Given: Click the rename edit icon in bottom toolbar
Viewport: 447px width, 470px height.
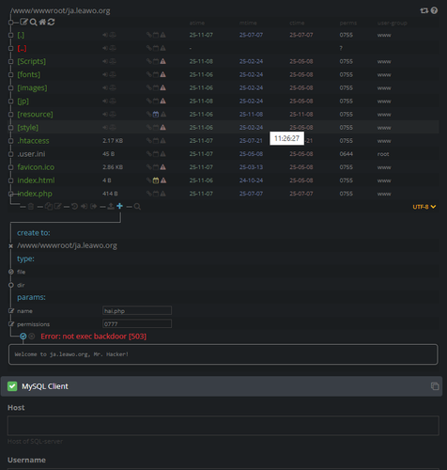Looking at the screenshot, I should tap(57, 206).
